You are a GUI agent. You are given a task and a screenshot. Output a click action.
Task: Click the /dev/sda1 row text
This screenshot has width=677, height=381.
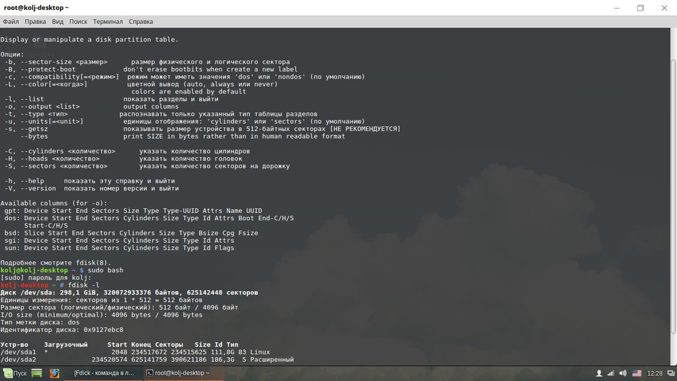135,352
